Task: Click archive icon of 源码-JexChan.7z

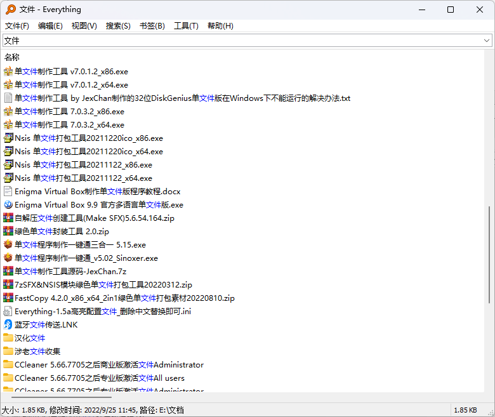Action: [x=8, y=271]
